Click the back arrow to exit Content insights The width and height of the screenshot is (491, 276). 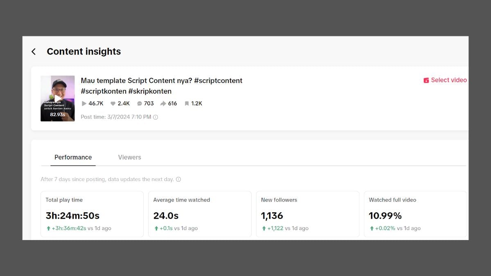pos(34,52)
